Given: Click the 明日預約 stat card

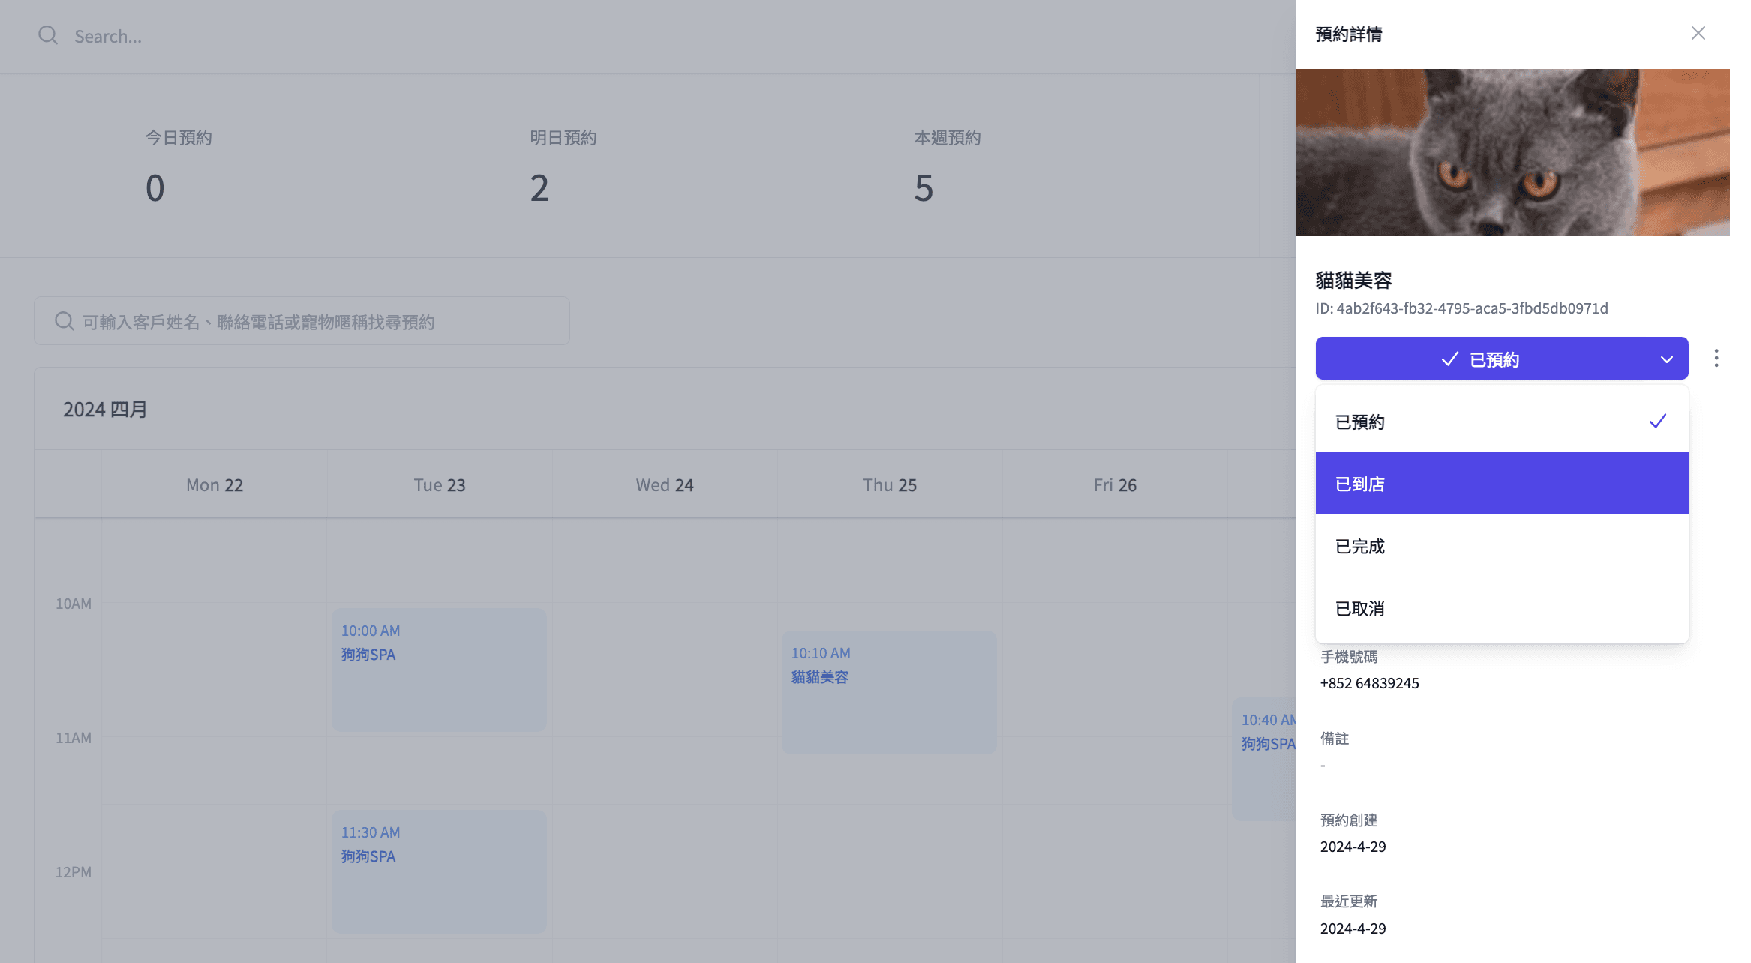Looking at the screenshot, I should click(x=683, y=166).
